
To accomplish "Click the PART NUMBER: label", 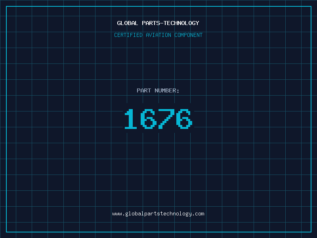I will [158, 90].
